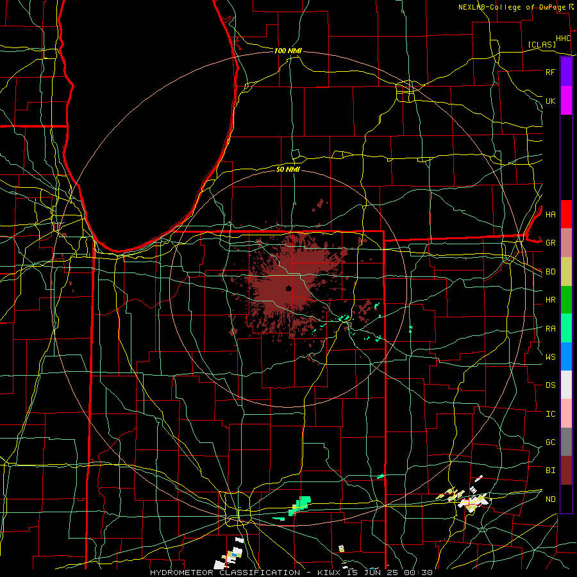
Task: Click the BI dark red legend swatch
Action: click(x=566, y=471)
